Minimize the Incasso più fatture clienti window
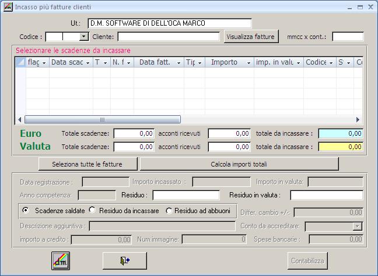Image resolution: width=378 pixels, height=276 pixels. coord(349,8)
